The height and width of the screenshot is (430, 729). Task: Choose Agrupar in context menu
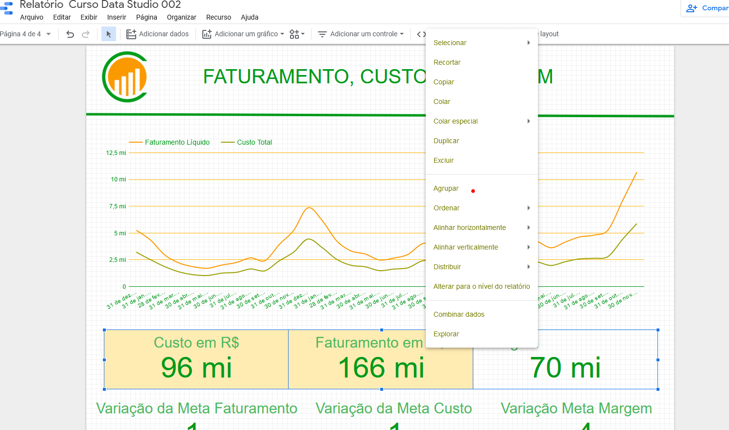[x=482, y=188]
